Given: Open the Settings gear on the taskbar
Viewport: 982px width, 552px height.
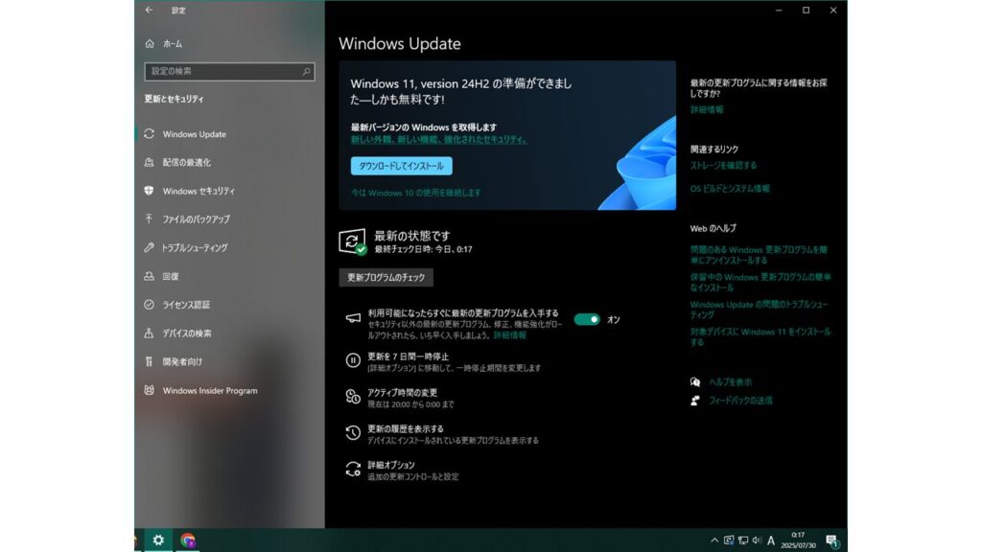Looking at the screenshot, I should pyautogui.click(x=158, y=540).
